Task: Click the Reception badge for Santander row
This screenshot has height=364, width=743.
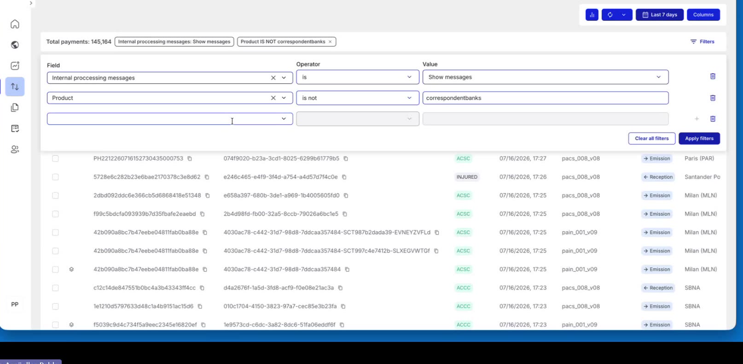Action: pyautogui.click(x=658, y=177)
